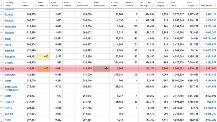Sort by Total Cases column sort icon

point(35,6)
